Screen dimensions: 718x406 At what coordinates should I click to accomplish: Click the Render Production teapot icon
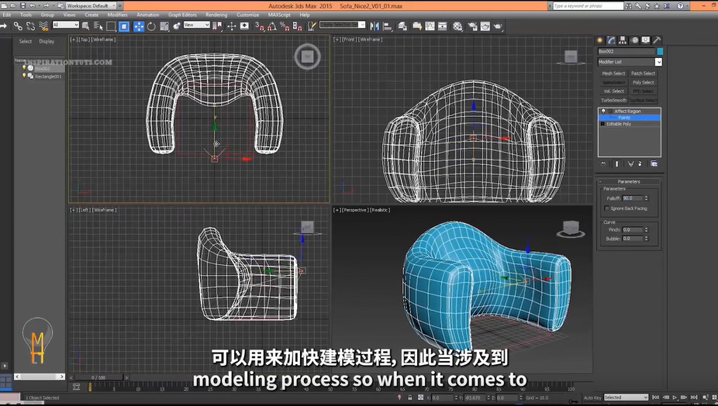498,26
